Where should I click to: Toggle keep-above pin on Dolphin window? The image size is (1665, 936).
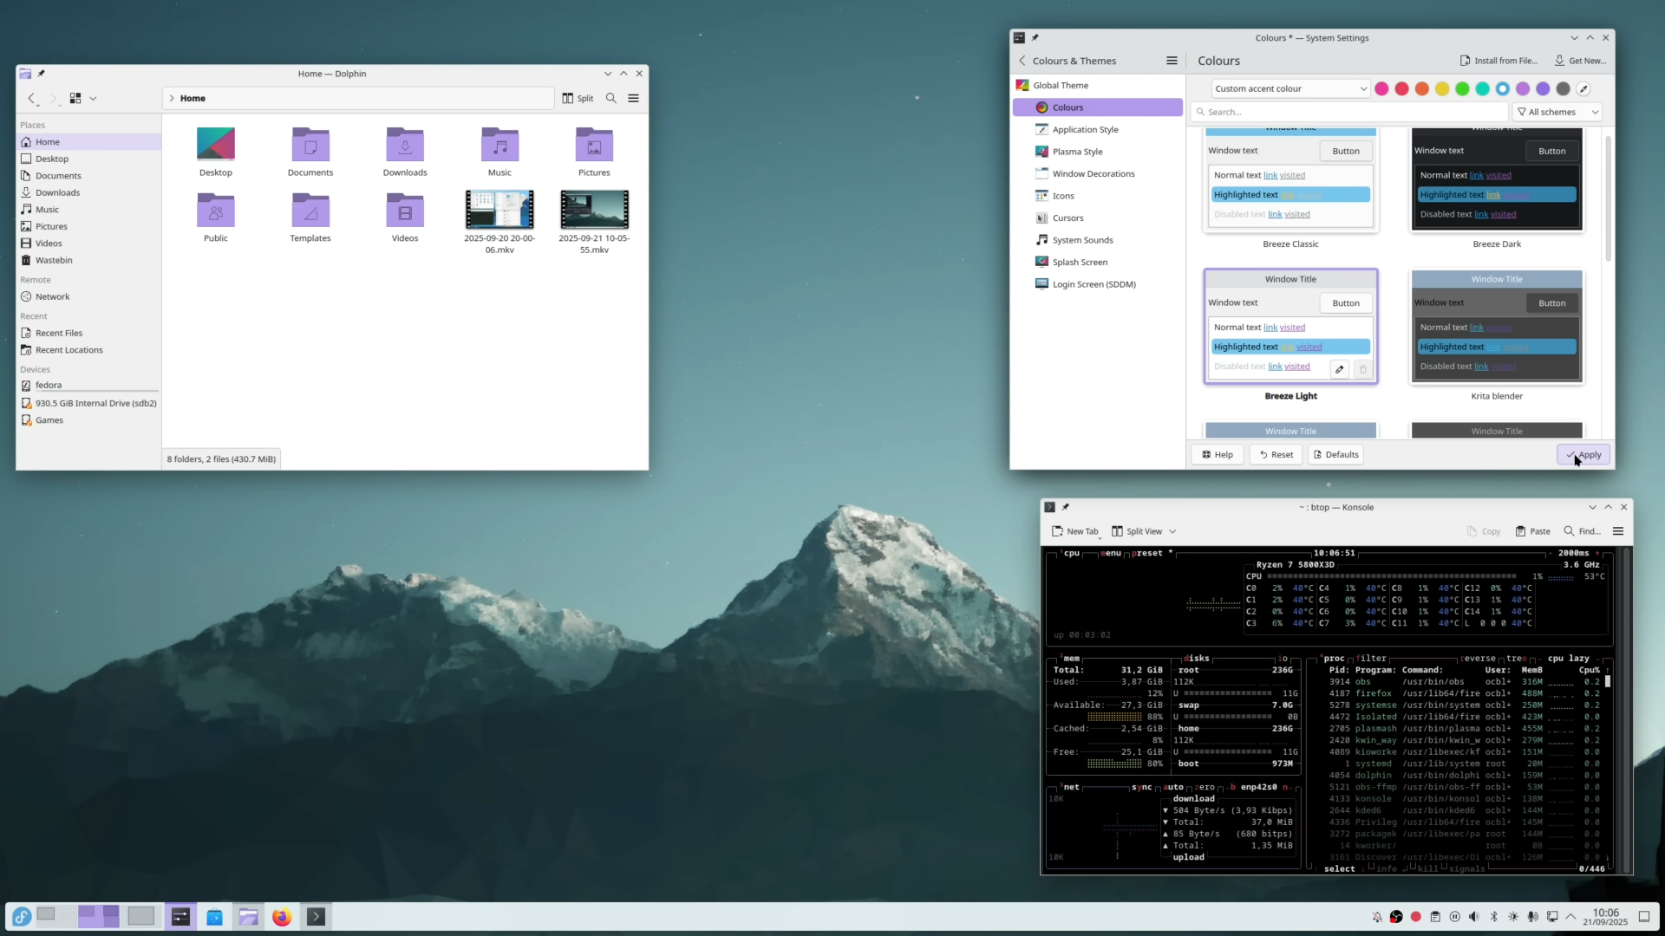pos(42,74)
